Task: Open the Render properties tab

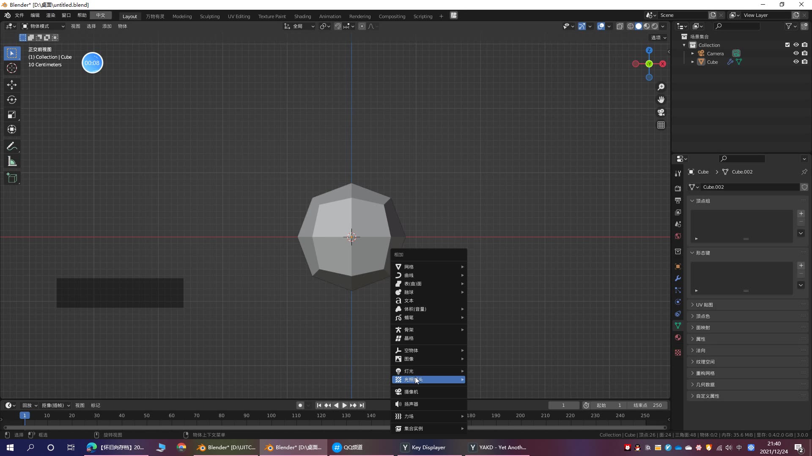Action: tap(678, 188)
